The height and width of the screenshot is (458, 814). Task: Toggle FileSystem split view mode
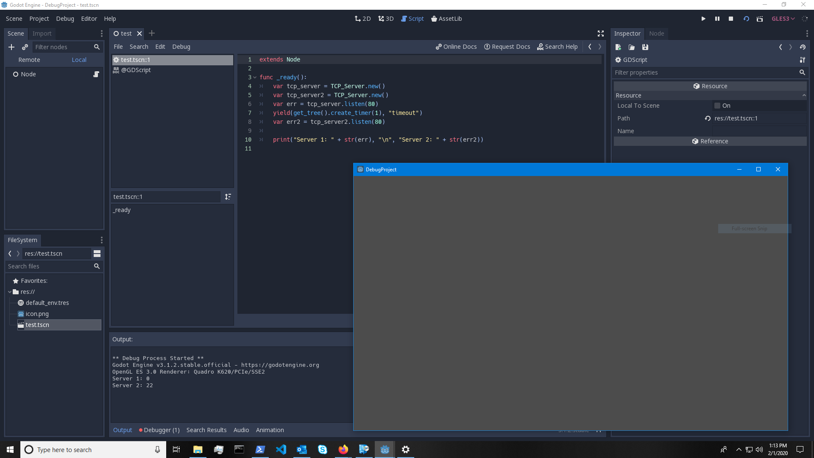(97, 254)
